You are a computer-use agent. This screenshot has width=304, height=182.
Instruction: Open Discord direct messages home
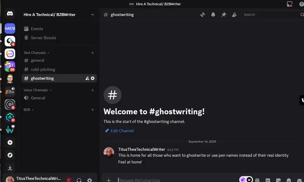pyautogui.click(x=10, y=14)
